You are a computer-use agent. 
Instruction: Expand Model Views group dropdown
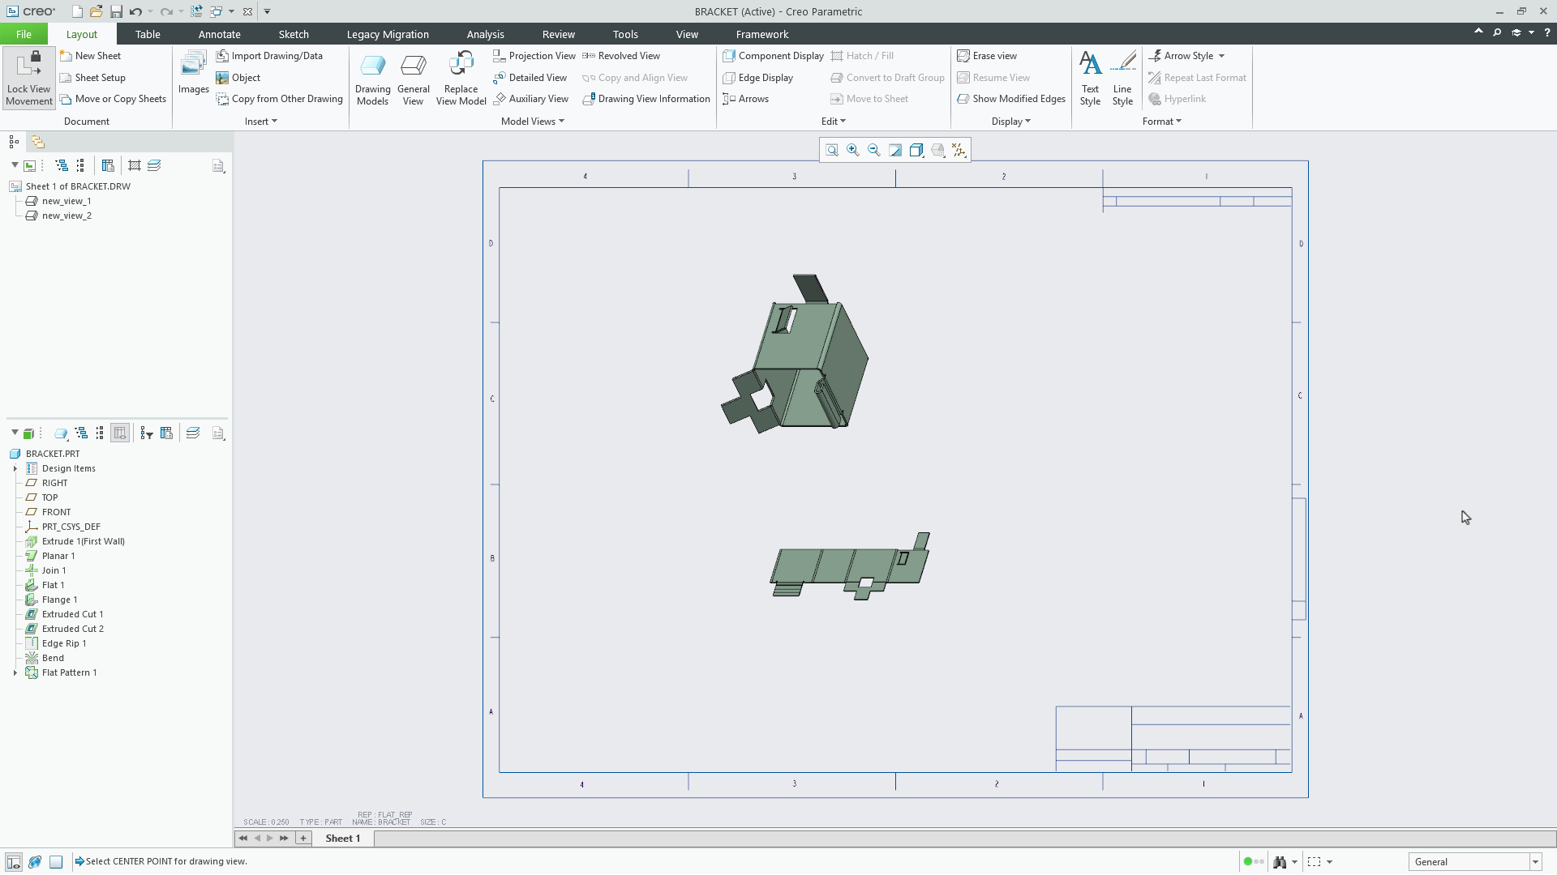[x=533, y=122]
